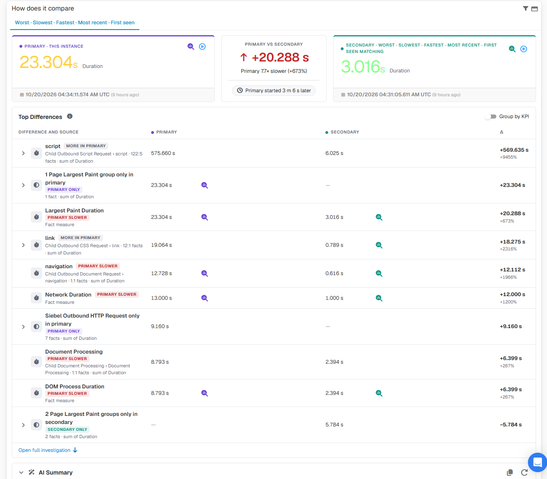Click the filter icon in How does it compare header

(526, 8)
